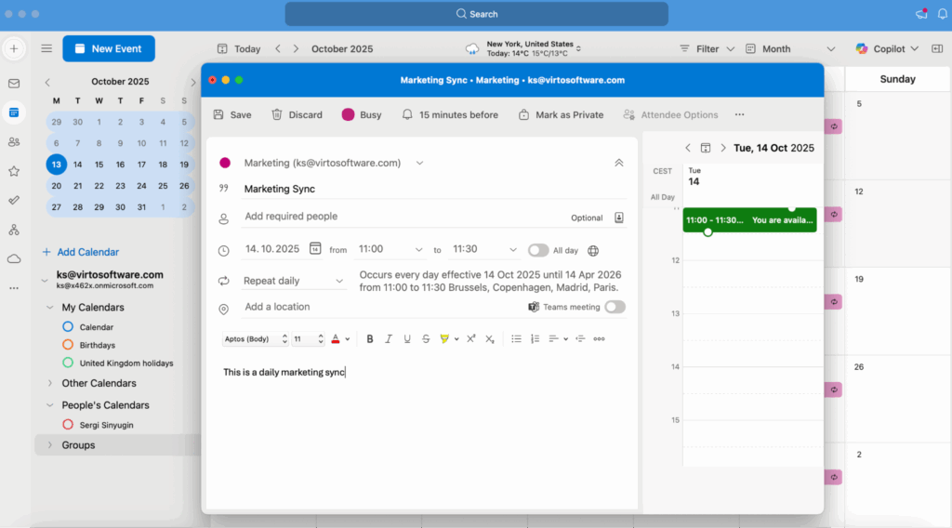The width and height of the screenshot is (952, 528).
Task: Click the megaphone announcements icon
Action: point(921,13)
